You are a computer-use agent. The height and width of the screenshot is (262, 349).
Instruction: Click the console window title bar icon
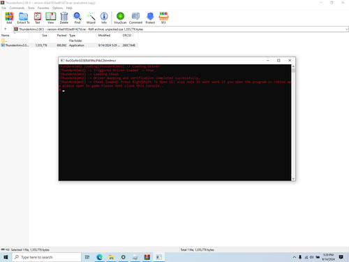click(62, 61)
